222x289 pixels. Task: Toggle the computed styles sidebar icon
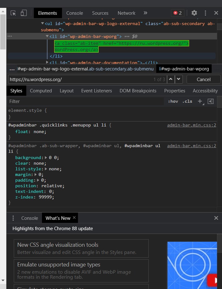[x=210, y=101]
